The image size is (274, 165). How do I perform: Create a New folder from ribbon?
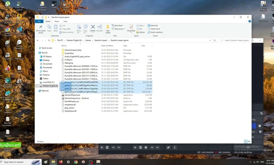[x=108, y=29]
